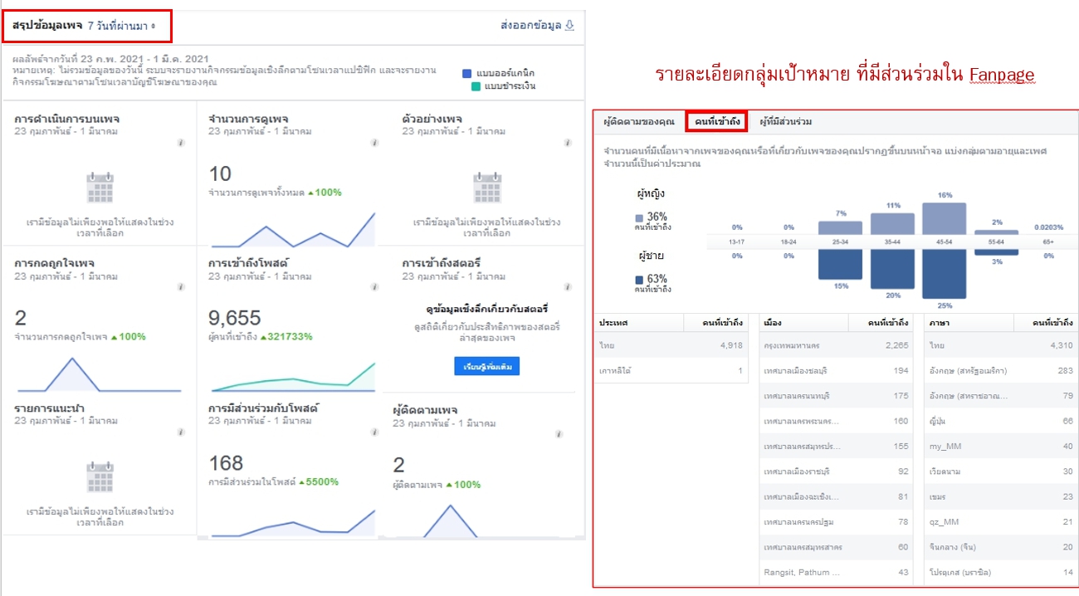Select จีนกลาง (จีน) language row

(x=1002, y=548)
